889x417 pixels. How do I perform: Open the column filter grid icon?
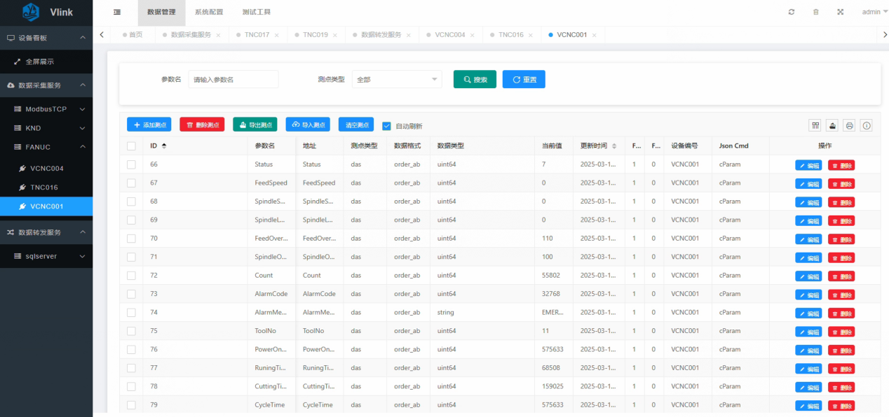(x=815, y=125)
